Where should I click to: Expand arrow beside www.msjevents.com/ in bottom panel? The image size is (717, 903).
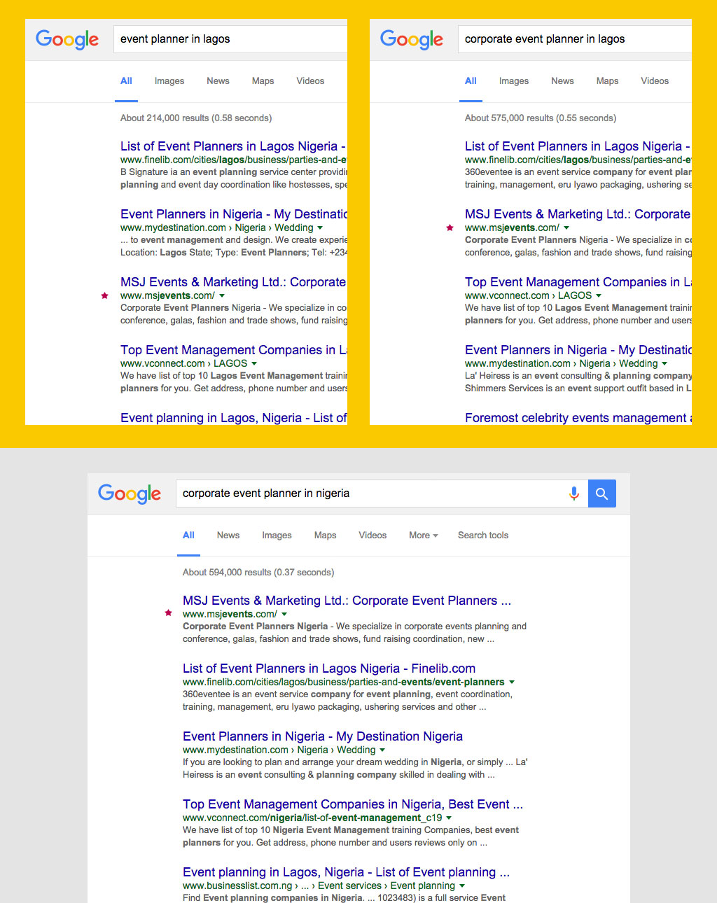(284, 615)
